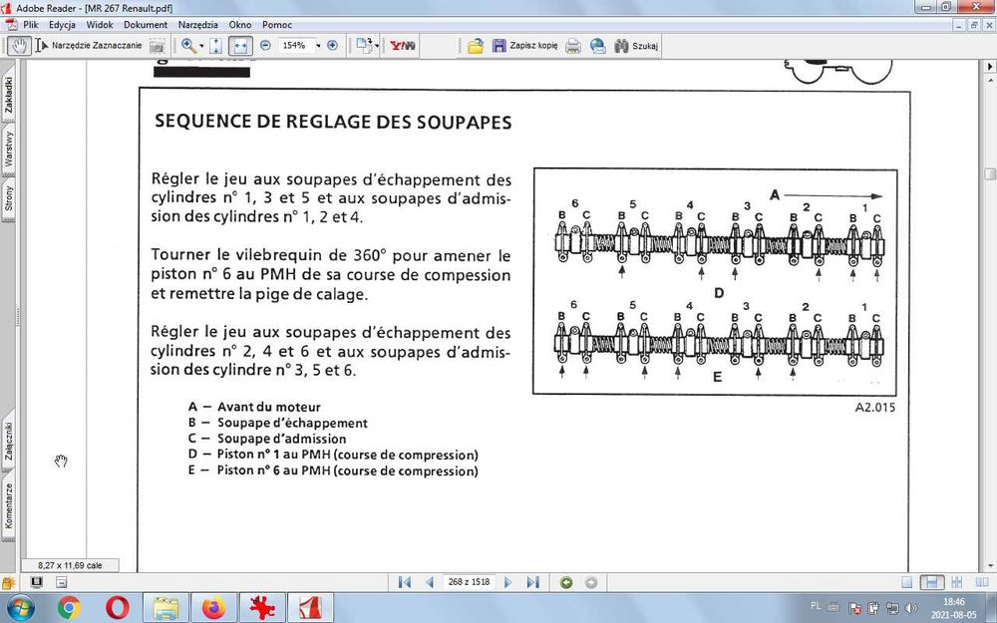997x623 pixels.
Task: Edit the 154% zoom level field
Action: coord(294,46)
